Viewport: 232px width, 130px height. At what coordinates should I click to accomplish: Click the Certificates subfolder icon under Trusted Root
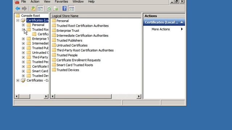tap(34, 34)
